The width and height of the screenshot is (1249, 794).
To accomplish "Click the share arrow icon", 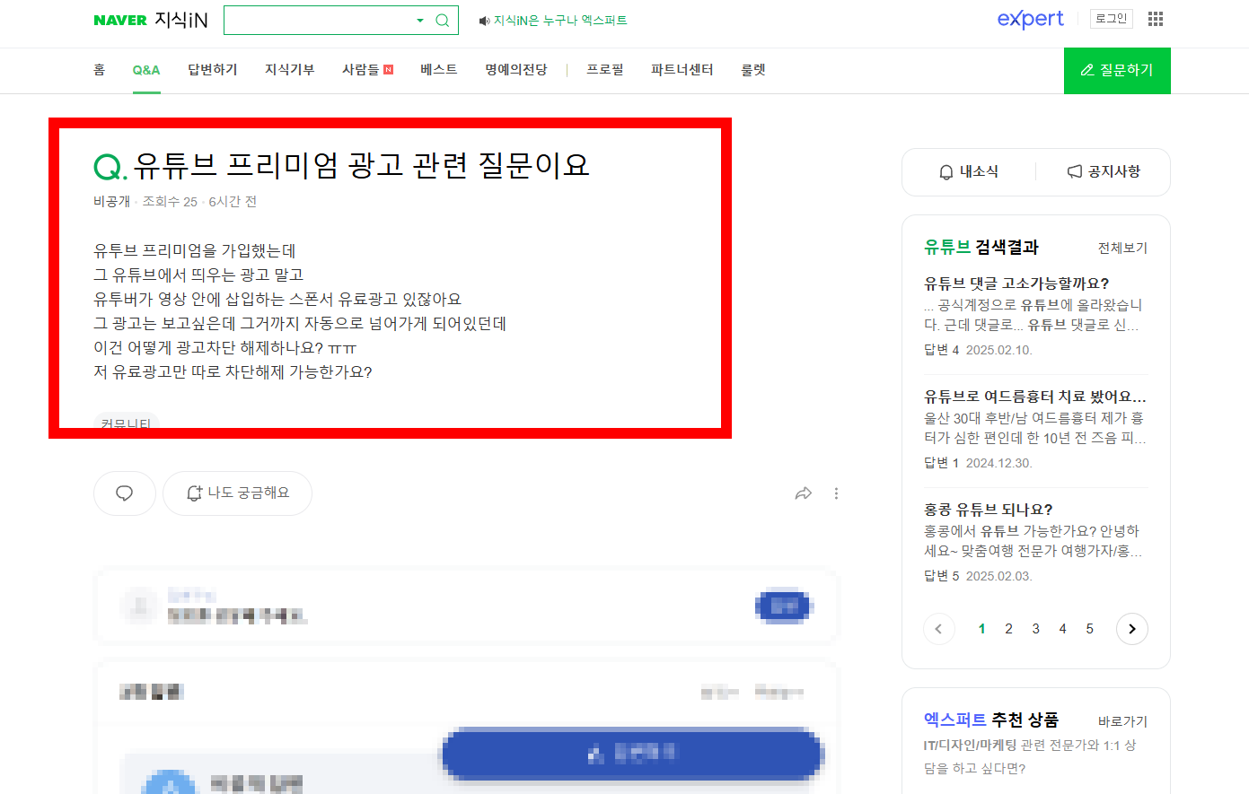I will click(804, 493).
